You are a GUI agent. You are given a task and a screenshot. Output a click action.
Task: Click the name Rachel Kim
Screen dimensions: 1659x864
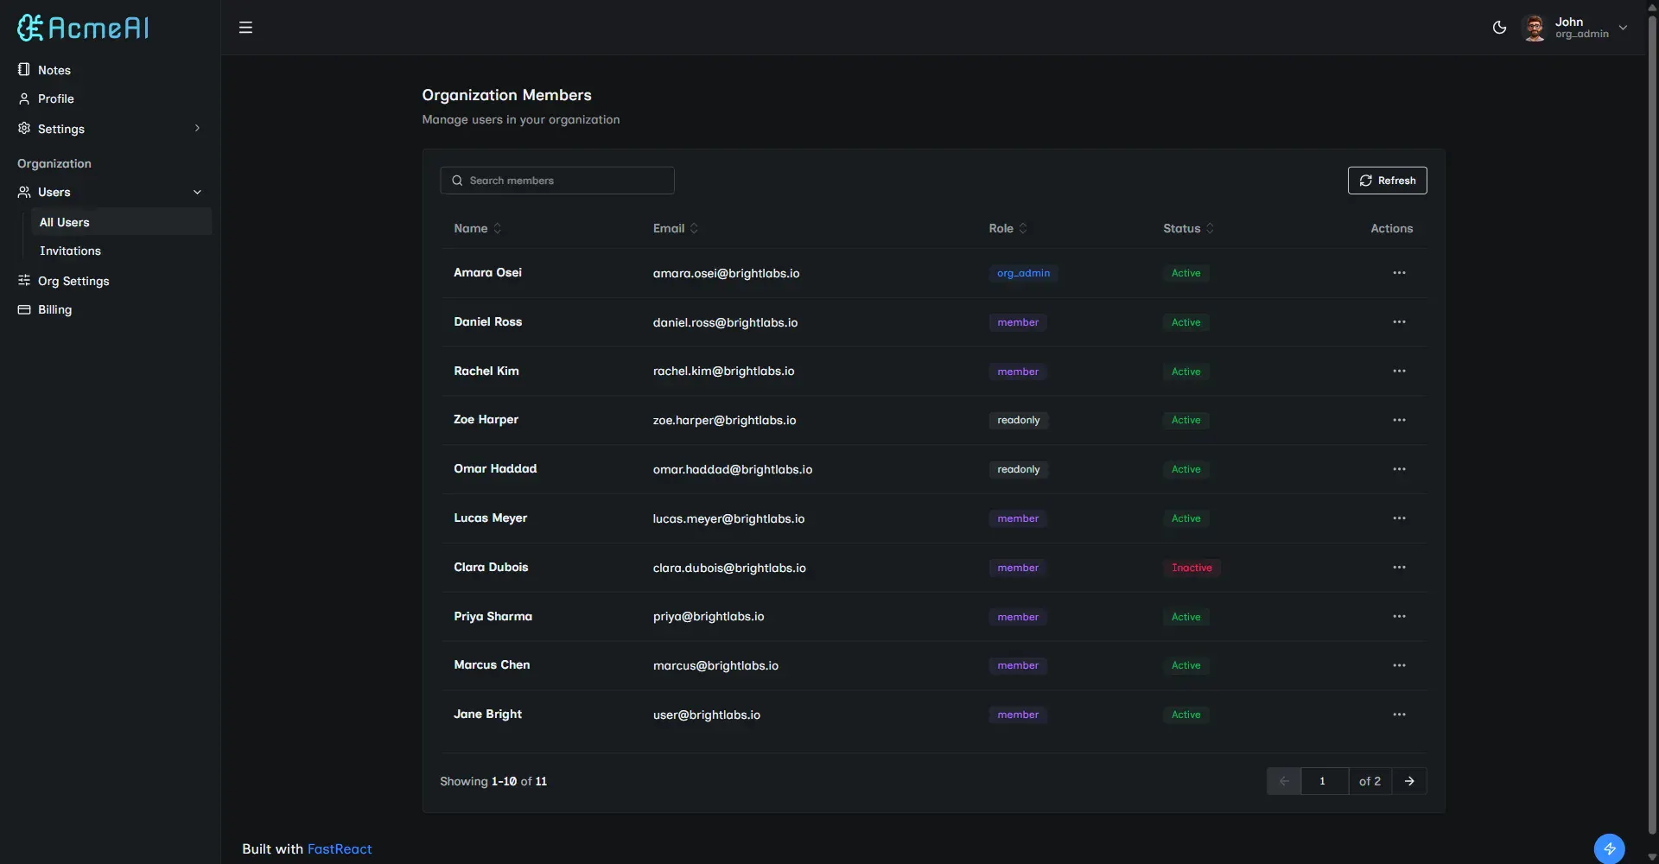click(486, 371)
